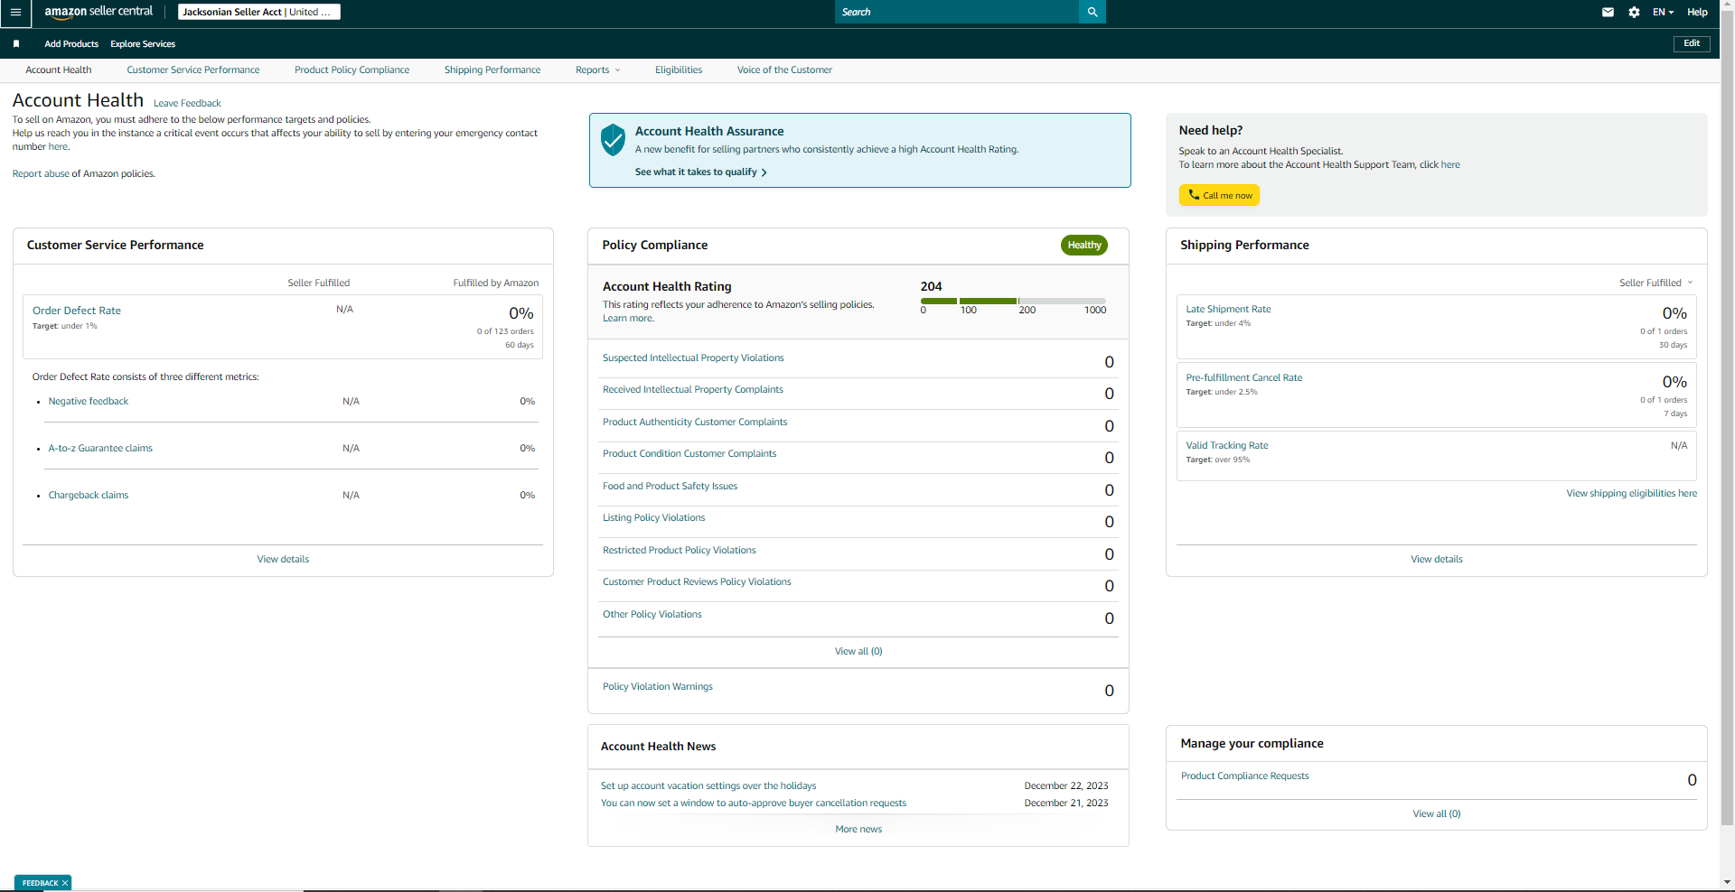Click the Order Defect Rate link

click(x=77, y=311)
